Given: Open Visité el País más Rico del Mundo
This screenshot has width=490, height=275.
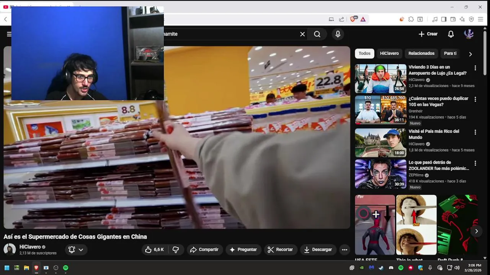Looking at the screenshot, I should [434, 134].
